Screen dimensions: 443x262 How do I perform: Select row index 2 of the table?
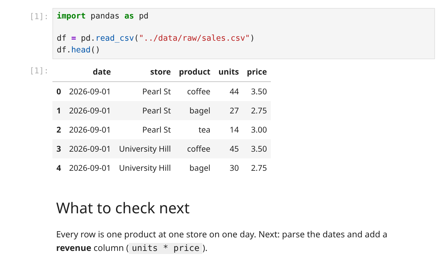pyautogui.click(x=59, y=130)
